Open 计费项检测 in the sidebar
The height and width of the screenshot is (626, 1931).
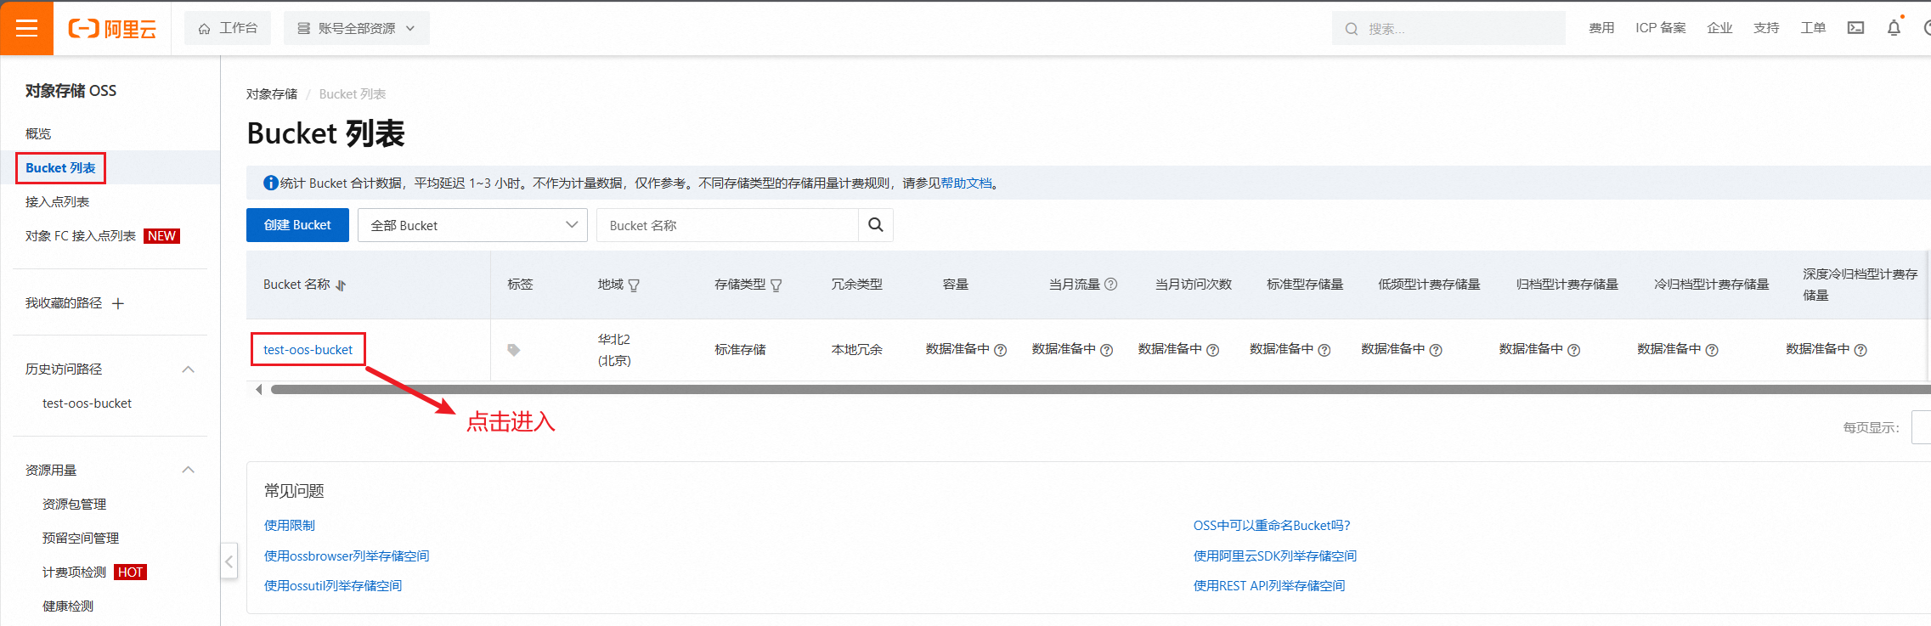click(x=74, y=572)
